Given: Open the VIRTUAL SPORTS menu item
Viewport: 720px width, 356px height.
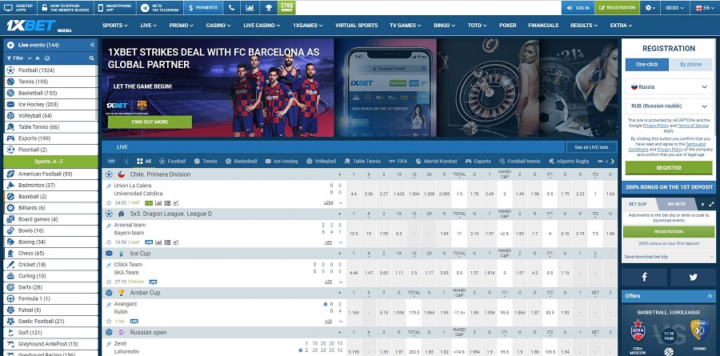Looking at the screenshot, I should (356, 26).
